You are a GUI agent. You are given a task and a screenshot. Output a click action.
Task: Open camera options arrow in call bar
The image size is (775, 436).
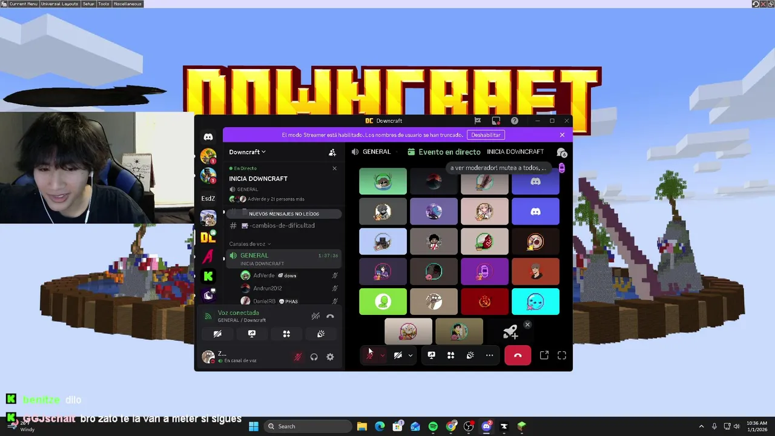[x=411, y=355]
